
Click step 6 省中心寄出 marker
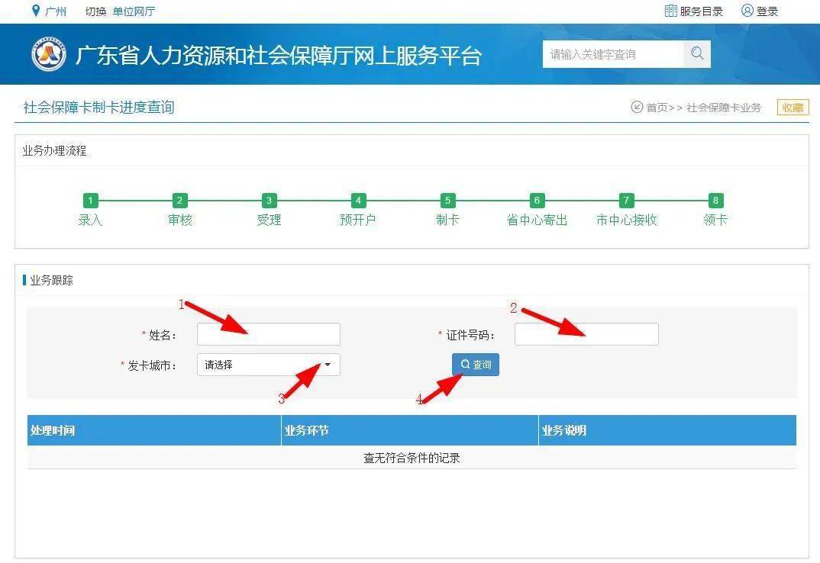(x=537, y=200)
